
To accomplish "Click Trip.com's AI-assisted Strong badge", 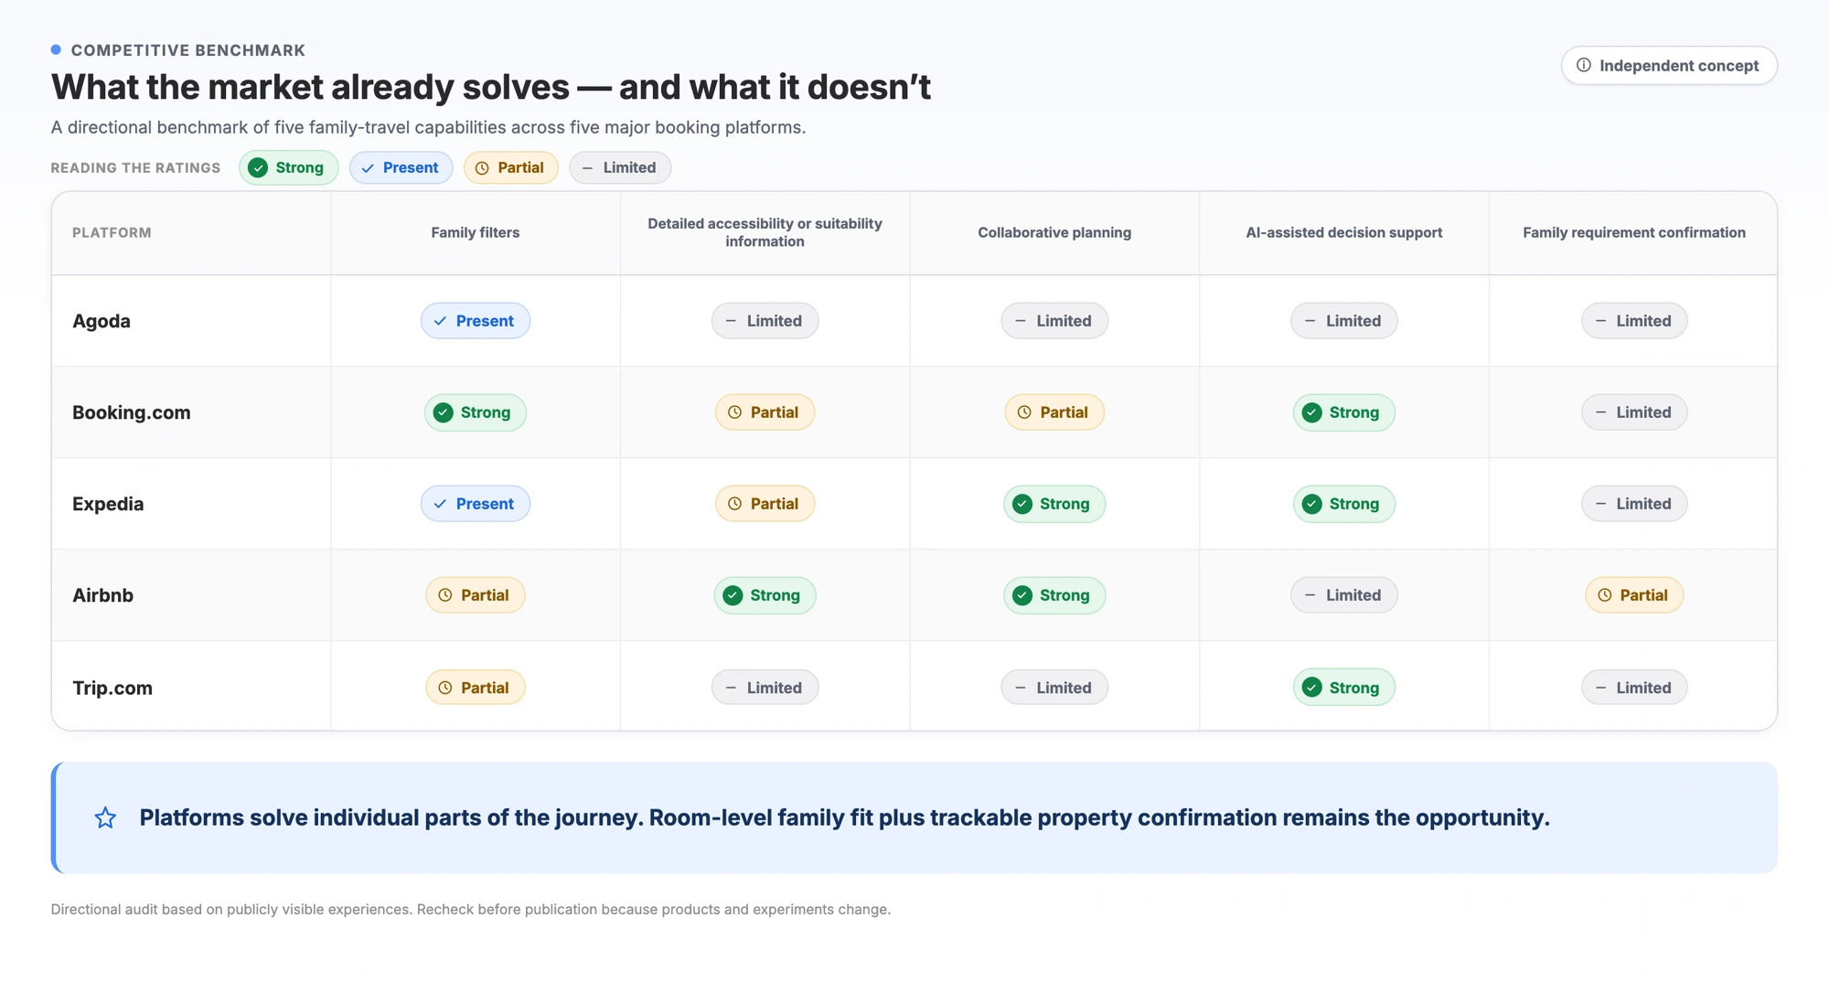I will click(x=1344, y=688).
